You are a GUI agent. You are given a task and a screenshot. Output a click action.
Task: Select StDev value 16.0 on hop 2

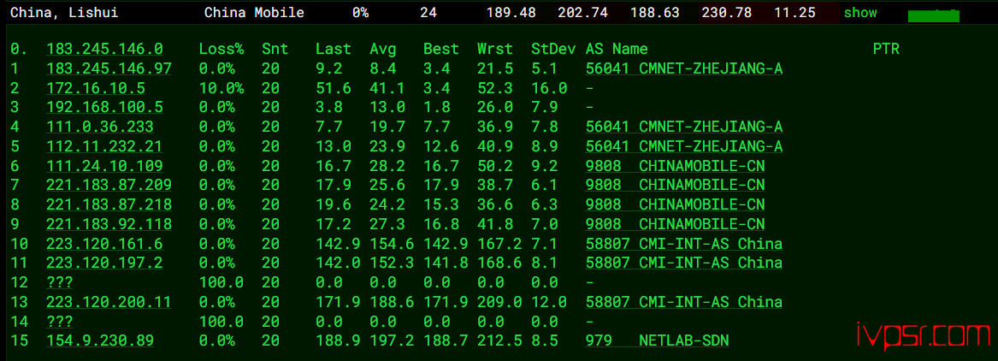pyautogui.click(x=549, y=88)
